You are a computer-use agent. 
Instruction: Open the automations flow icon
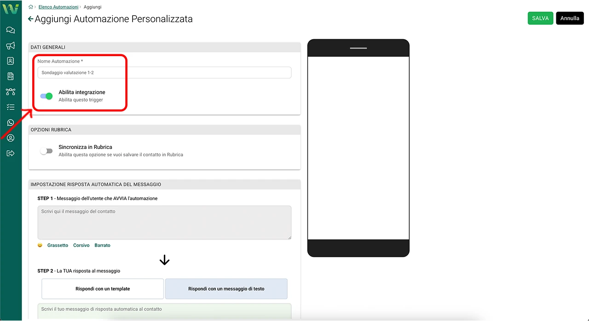click(11, 92)
